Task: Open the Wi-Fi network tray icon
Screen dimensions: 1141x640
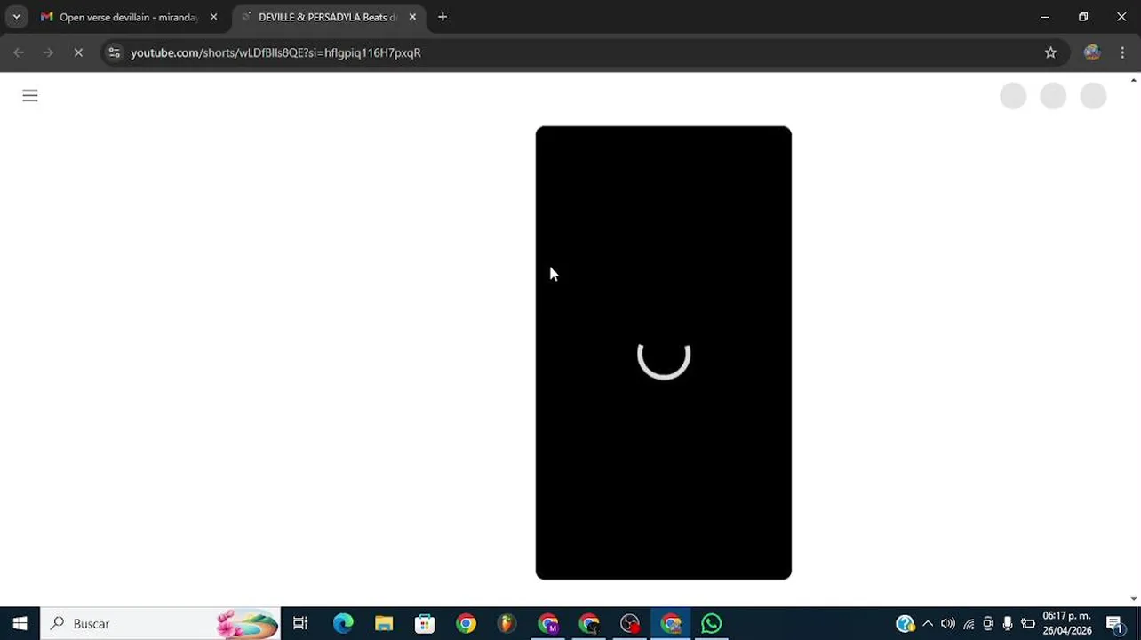Action: [x=969, y=624]
